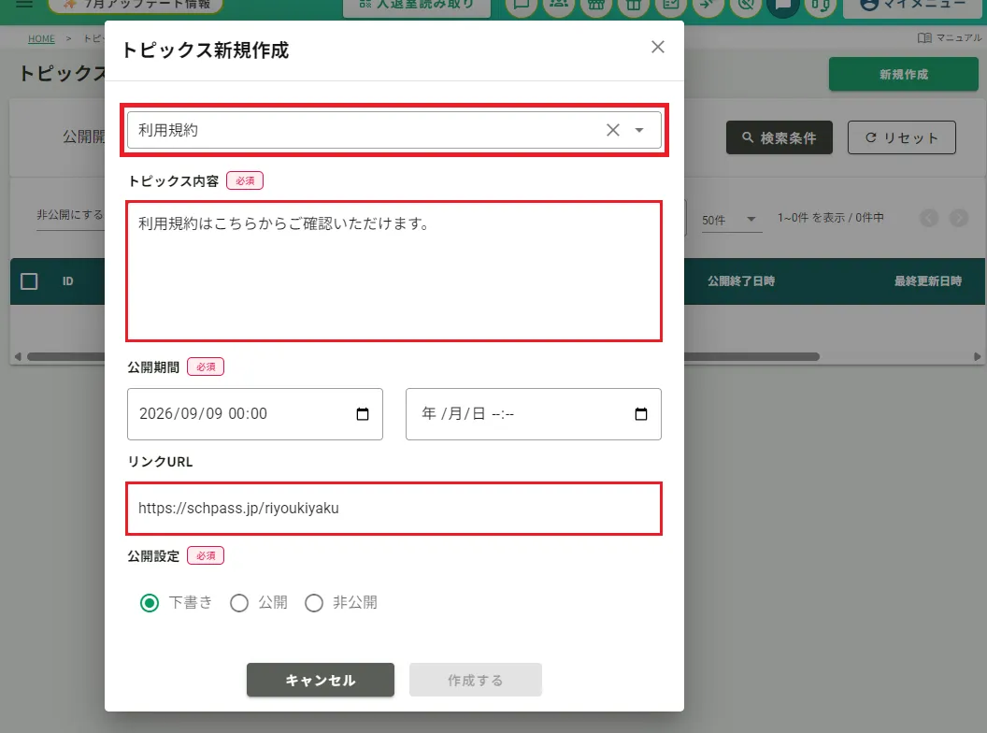Screen dimensions: 987x733
Task: Click the search icon in 検索条件 button
Action: click(747, 137)
